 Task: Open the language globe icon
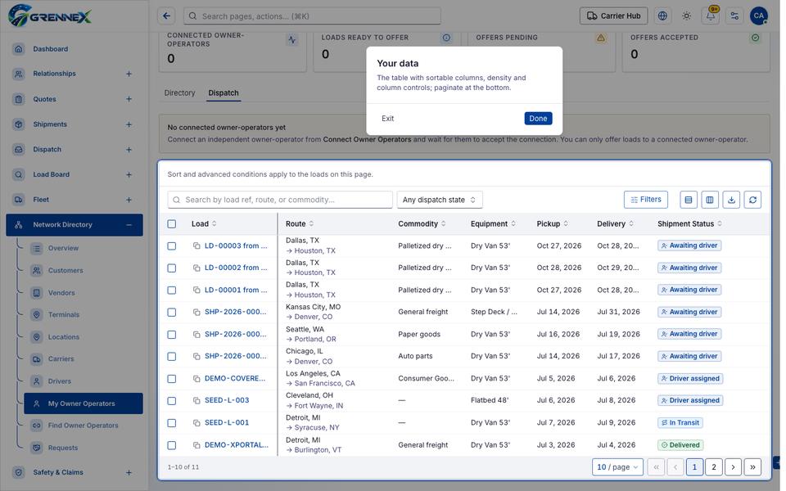coord(662,16)
